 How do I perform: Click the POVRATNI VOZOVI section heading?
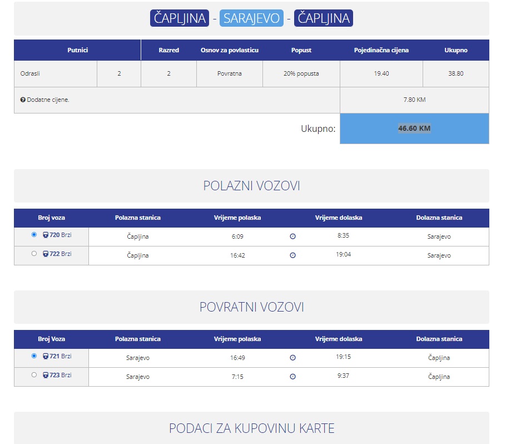click(251, 307)
